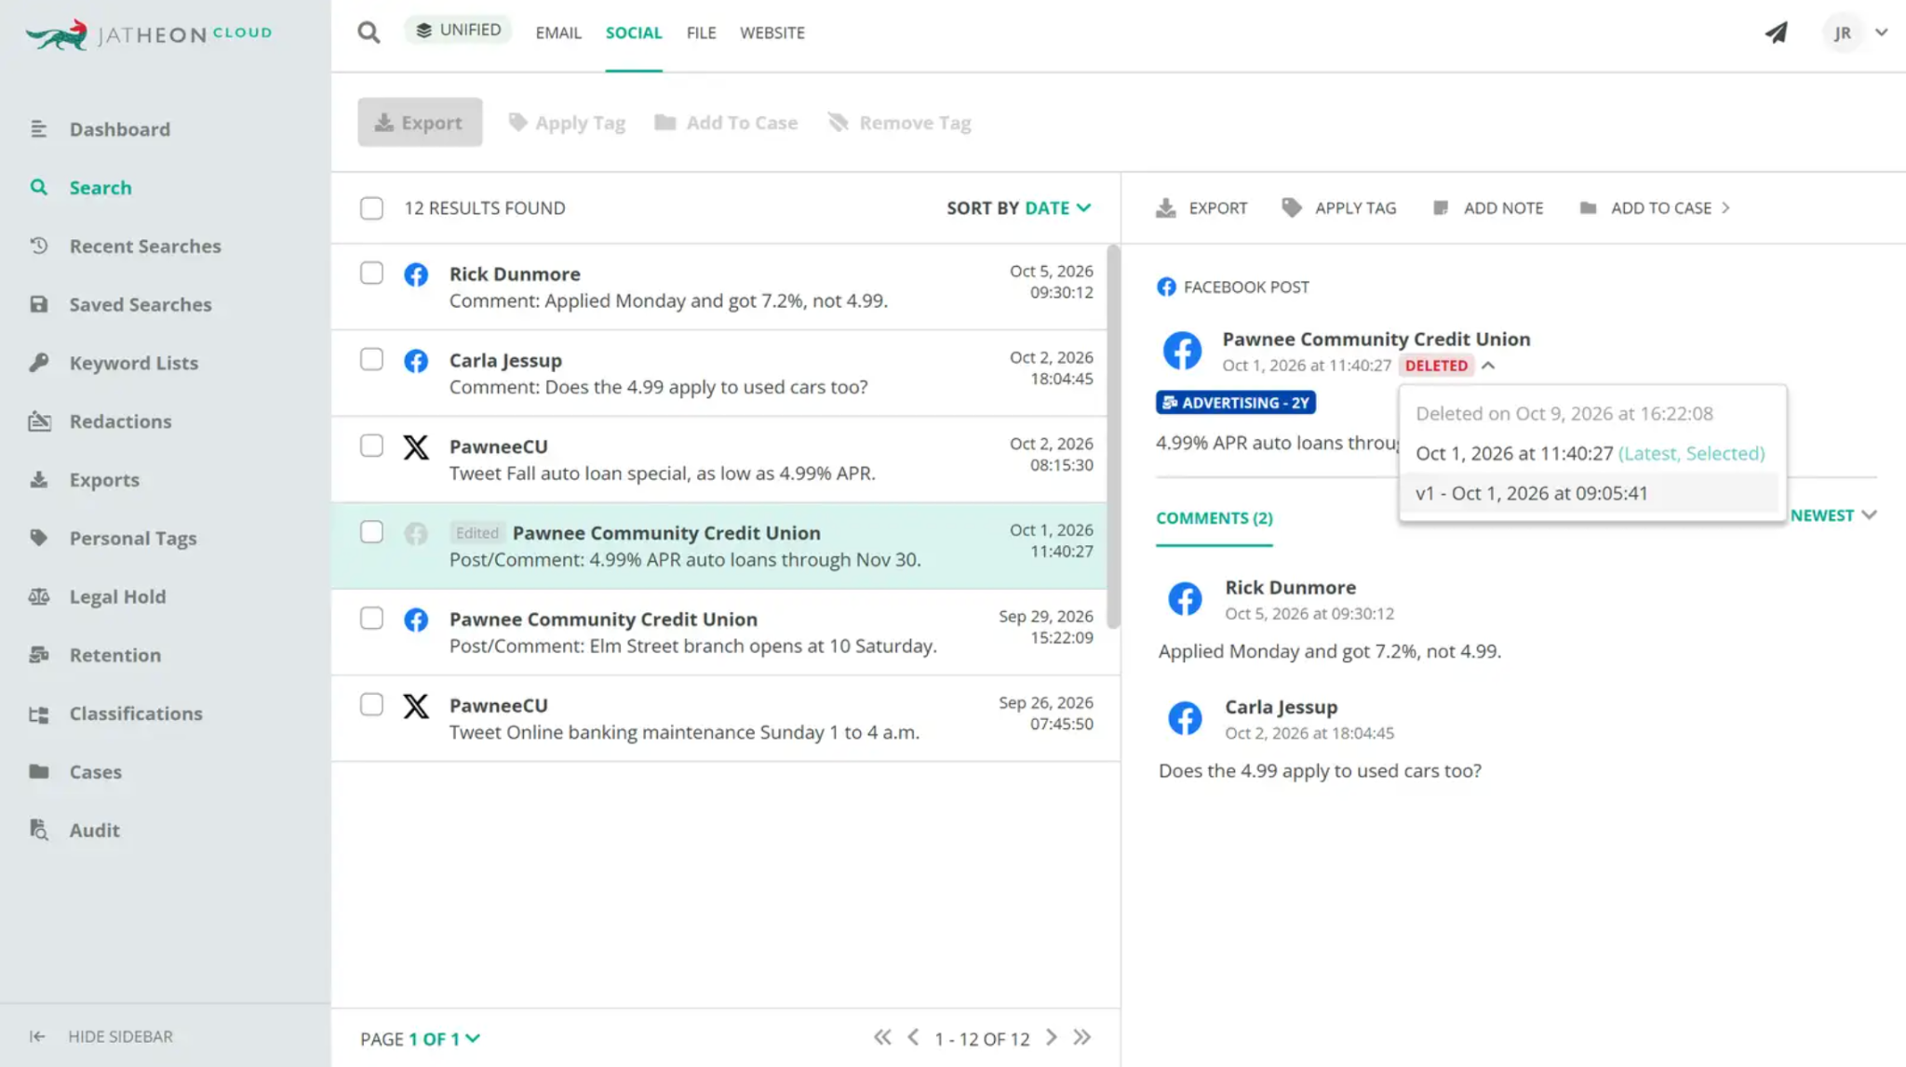Viewport: 1906px width, 1067px height.
Task: Click Export in the detail pane
Action: click(x=1201, y=208)
